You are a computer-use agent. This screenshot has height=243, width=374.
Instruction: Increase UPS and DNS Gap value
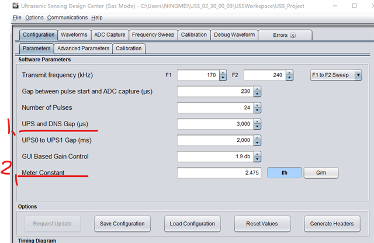(257, 121)
